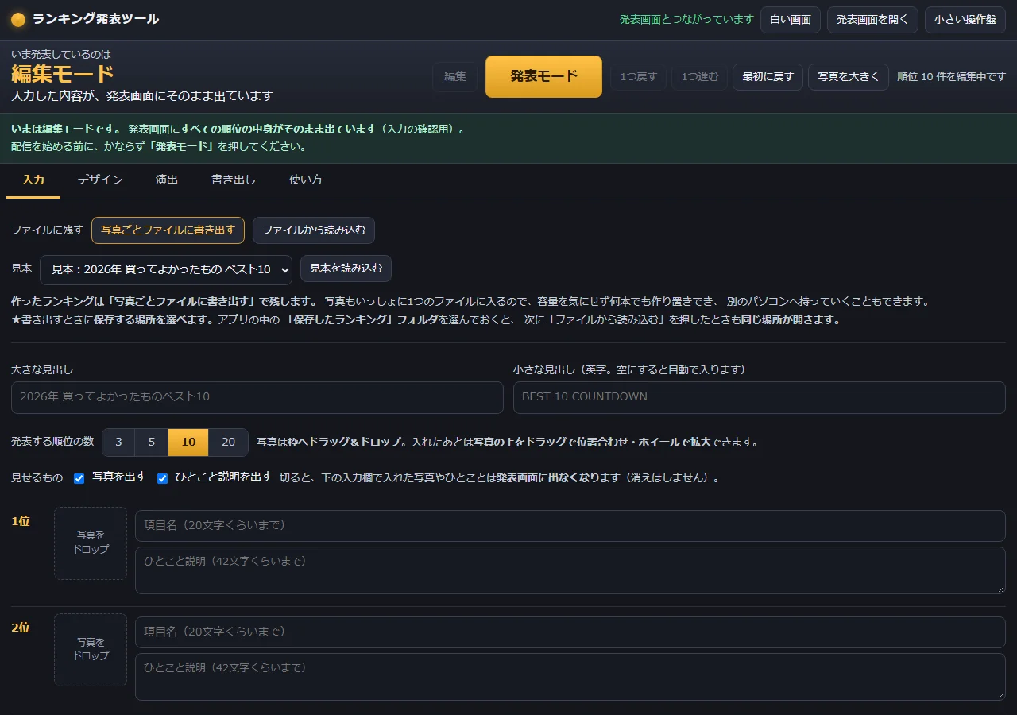Screen dimensions: 1017x715
Task: Click the 1つ進む button
Action: pyautogui.click(x=700, y=77)
